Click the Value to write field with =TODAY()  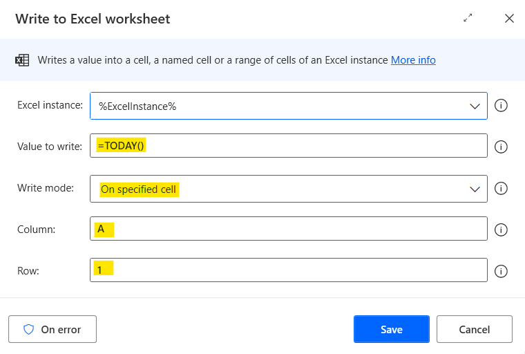pyautogui.click(x=289, y=146)
